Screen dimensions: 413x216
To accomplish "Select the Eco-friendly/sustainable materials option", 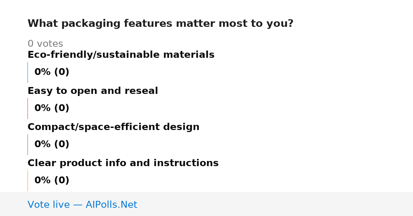I will point(121,55).
